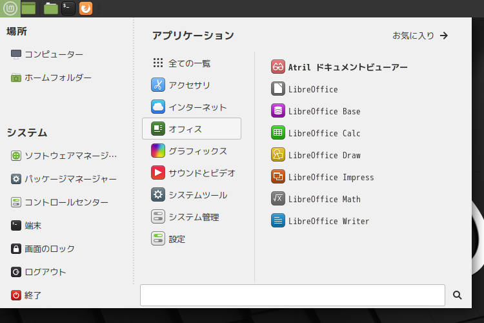
Task: Launch LibreOffice Base
Action: 316,111
